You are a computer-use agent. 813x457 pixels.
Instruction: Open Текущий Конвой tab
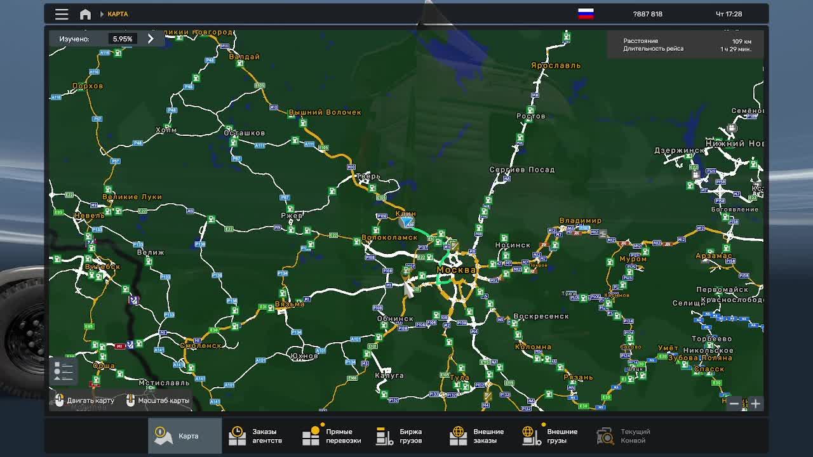pos(628,436)
